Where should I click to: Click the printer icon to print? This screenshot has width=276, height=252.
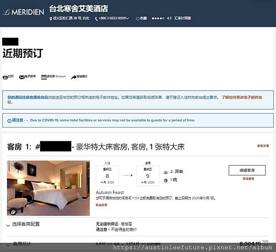point(5,77)
